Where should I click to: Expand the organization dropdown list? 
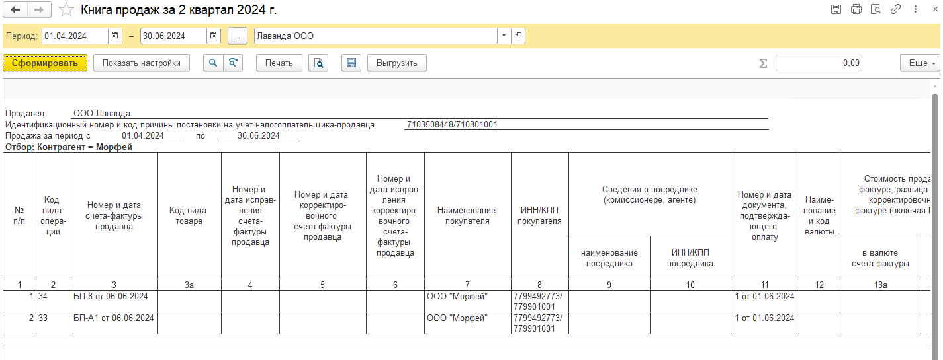504,36
